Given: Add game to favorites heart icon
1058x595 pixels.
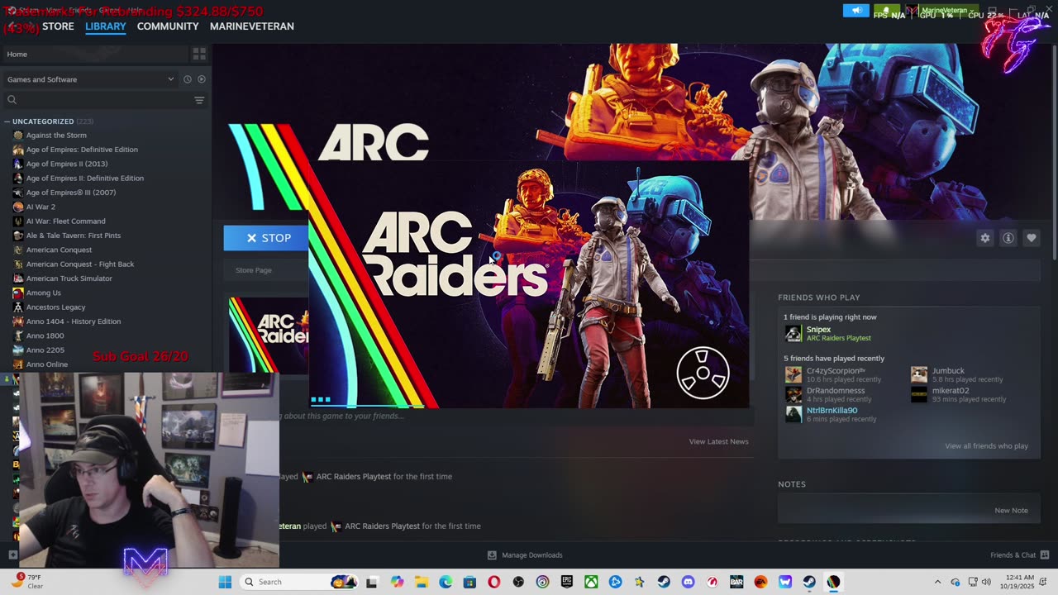Looking at the screenshot, I should pyautogui.click(x=1032, y=238).
